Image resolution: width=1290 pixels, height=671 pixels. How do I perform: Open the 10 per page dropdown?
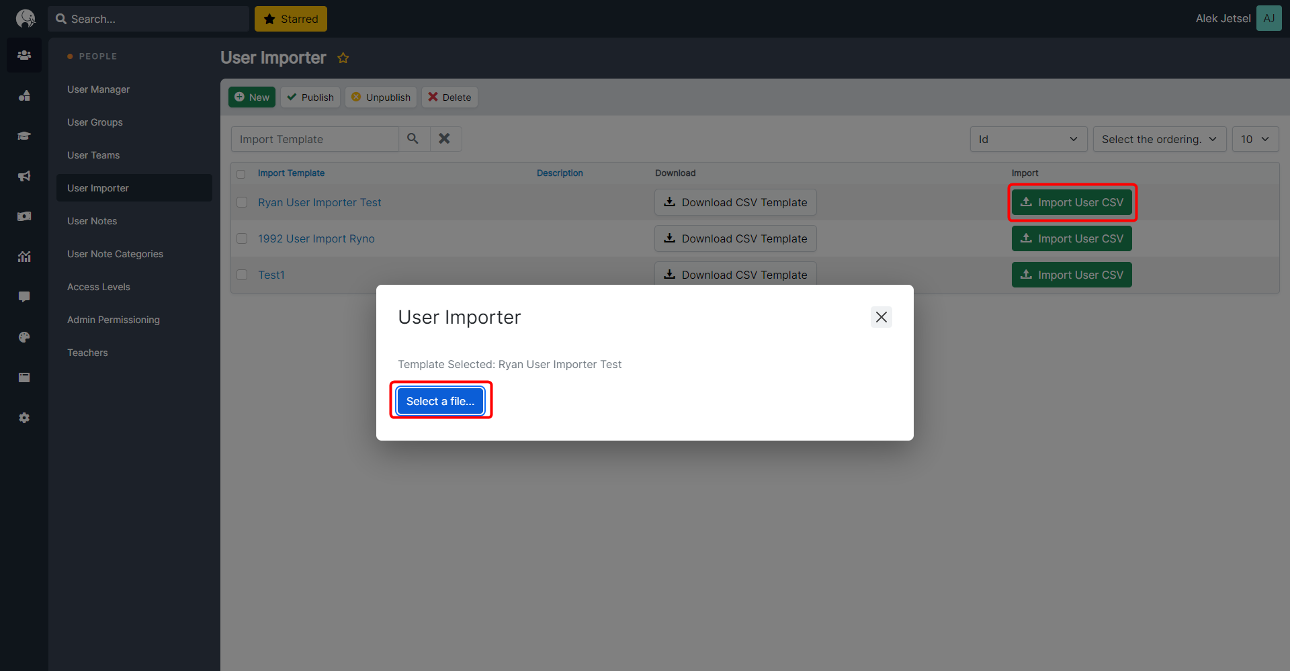click(x=1255, y=139)
